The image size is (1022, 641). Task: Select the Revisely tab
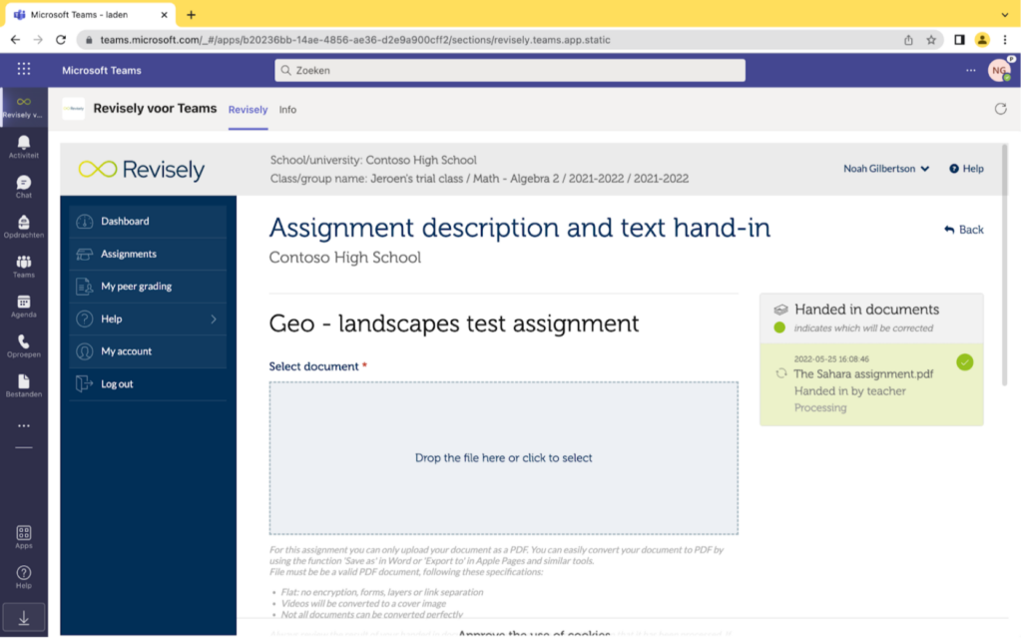pos(248,110)
